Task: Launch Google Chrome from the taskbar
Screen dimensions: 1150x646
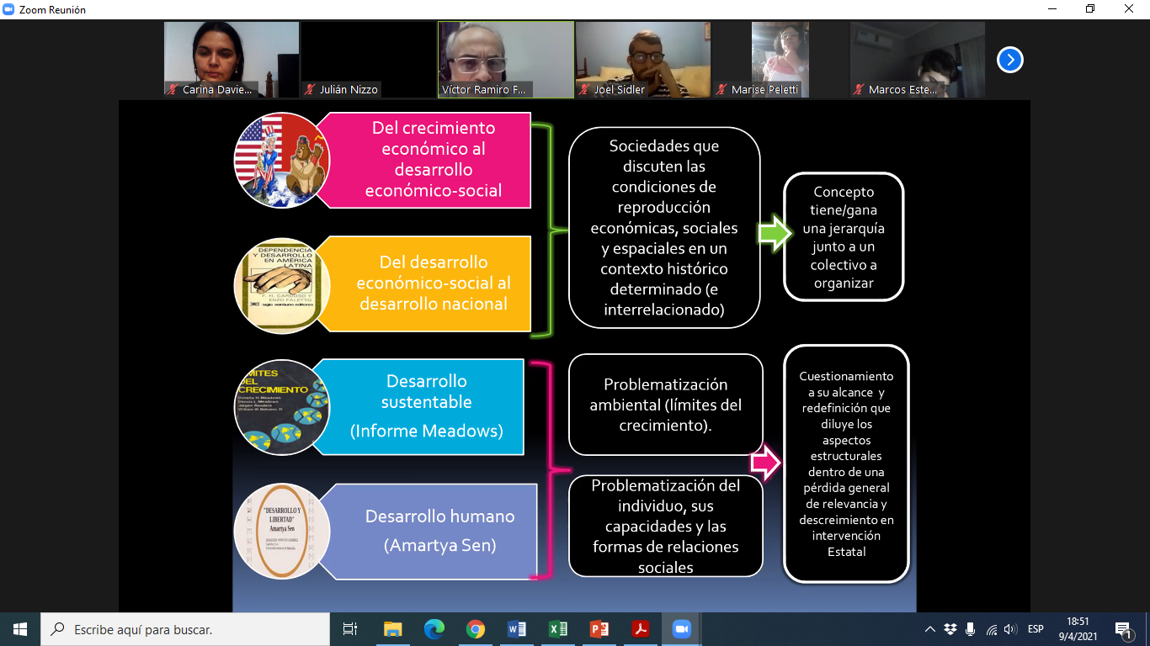Action: [476, 629]
